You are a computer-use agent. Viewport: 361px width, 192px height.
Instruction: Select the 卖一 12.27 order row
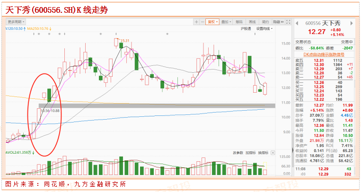point(324,77)
